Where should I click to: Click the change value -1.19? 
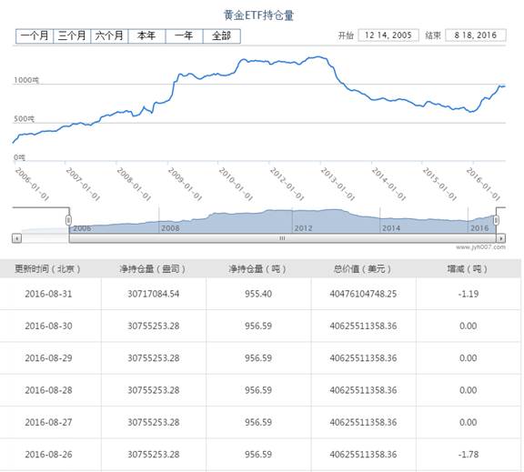point(469,294)
